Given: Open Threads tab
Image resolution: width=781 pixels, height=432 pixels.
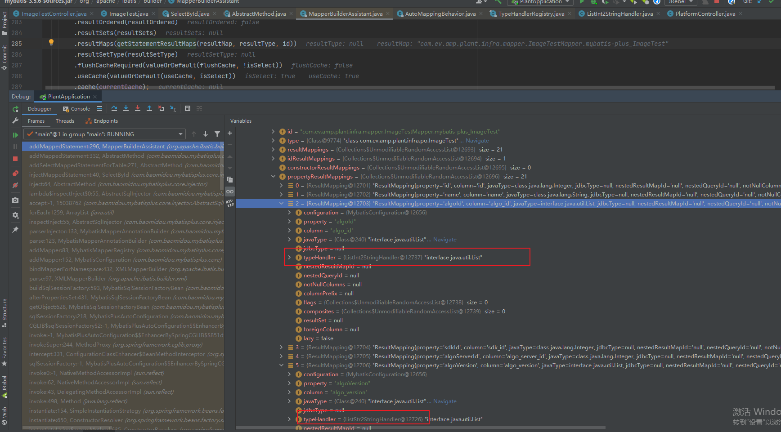Looking at the screenshot, I should [x=65, y=121].
